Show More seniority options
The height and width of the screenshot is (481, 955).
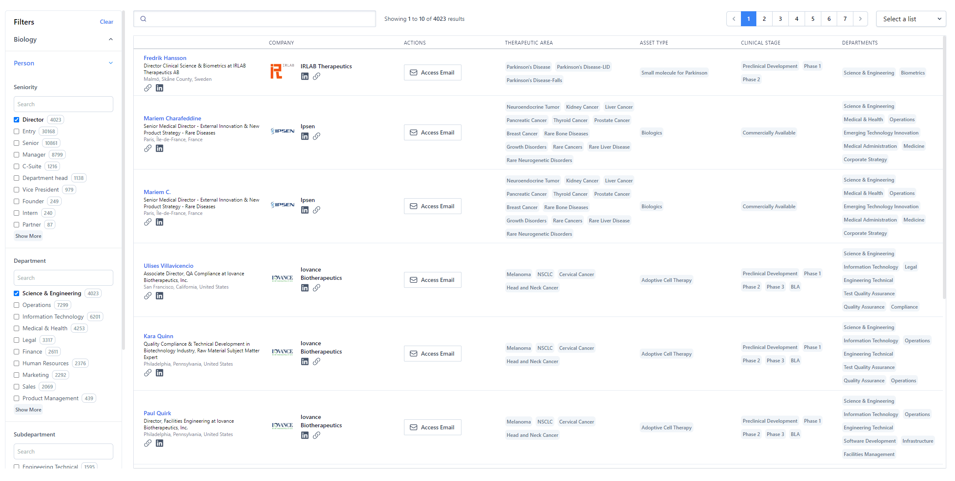click(28, 236)
